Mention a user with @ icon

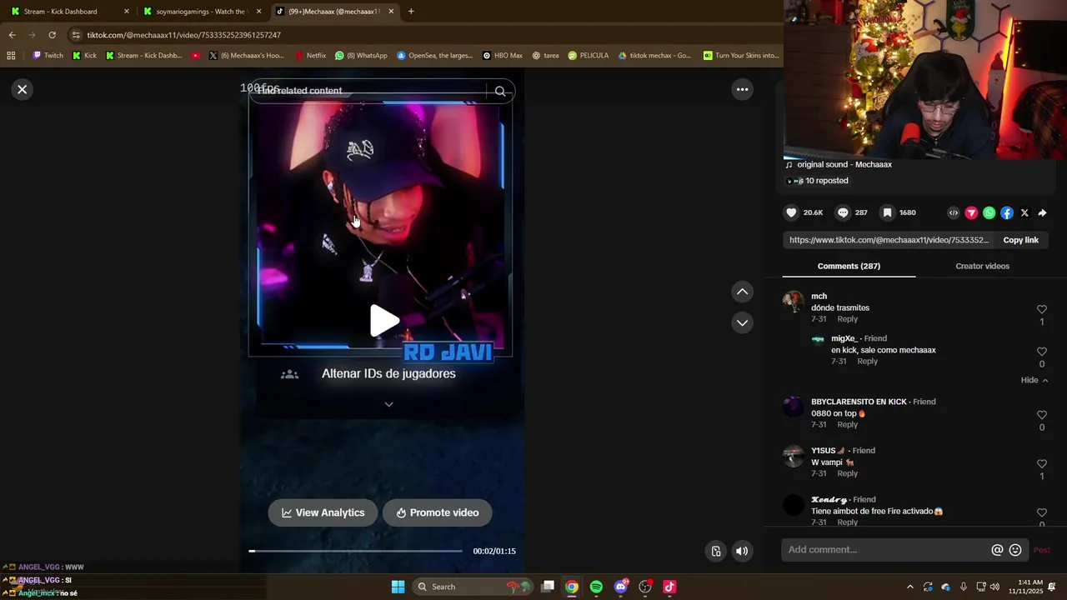coord(997,550)
